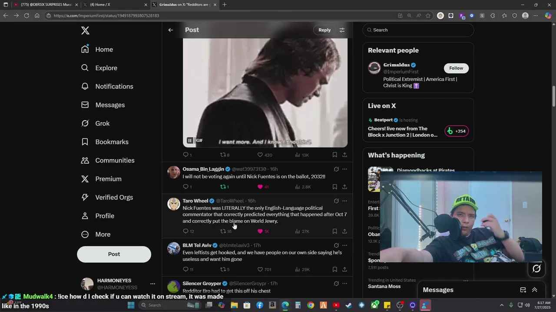Screen dimensions: 556x312
Task: Open Grok in the X sidebar
Action: pyautogui.click(x=95, y=123)
